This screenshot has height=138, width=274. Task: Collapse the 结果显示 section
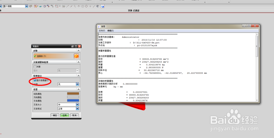[x=78, y=76]
